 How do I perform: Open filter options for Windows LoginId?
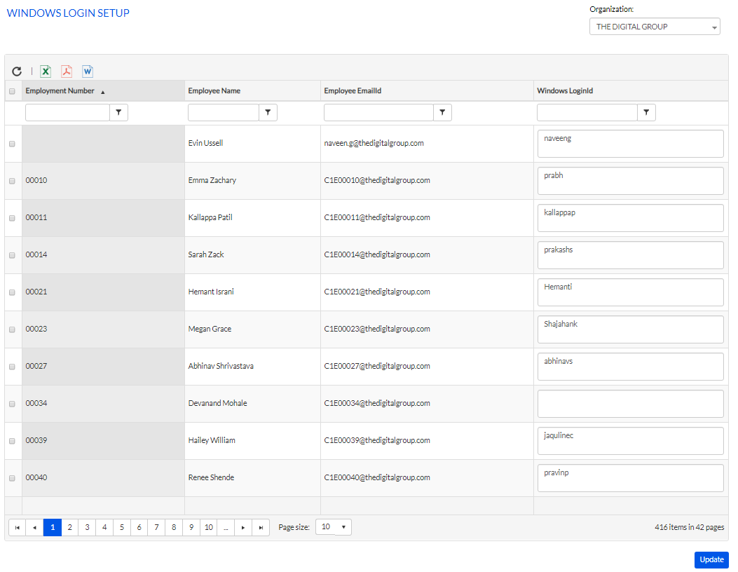pos(646,112)
